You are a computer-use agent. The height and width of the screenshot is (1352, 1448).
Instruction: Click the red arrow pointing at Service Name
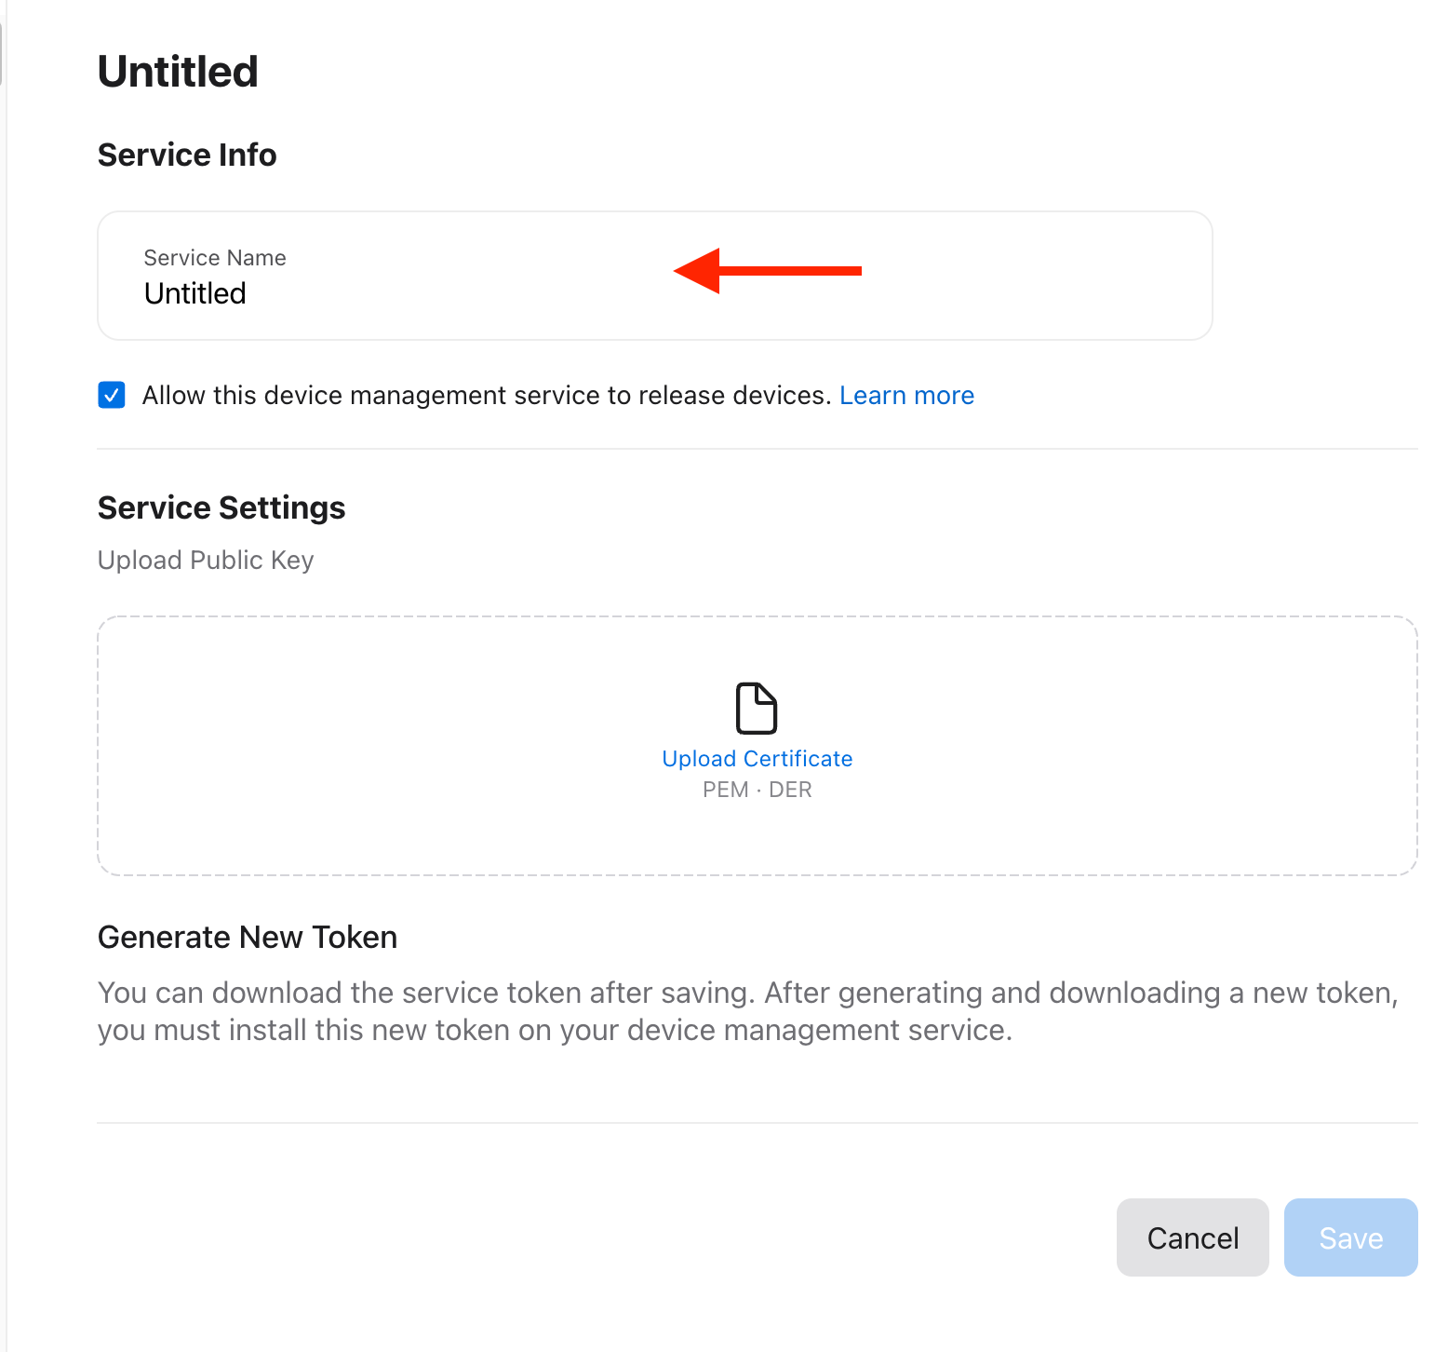click(x=767, y=271)
